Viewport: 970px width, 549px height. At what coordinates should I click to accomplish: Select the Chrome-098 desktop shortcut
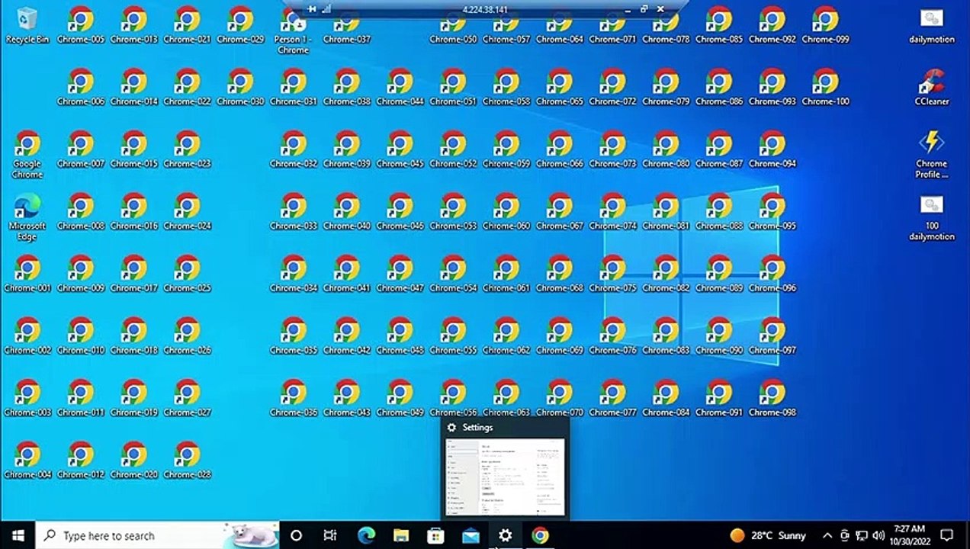tap(772, 398)
